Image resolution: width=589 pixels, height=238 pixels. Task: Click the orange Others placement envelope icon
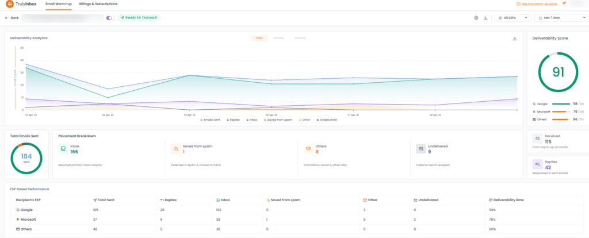308,149
